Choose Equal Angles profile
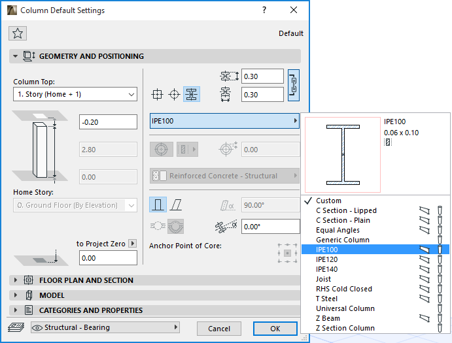452x343 pixels. 375,230
